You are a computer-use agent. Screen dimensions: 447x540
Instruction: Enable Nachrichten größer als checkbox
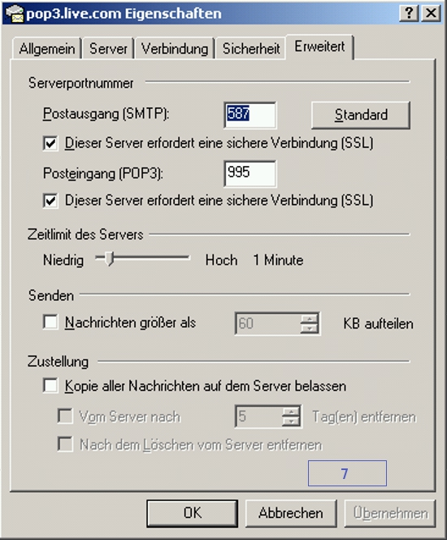(x=50, y=322)
